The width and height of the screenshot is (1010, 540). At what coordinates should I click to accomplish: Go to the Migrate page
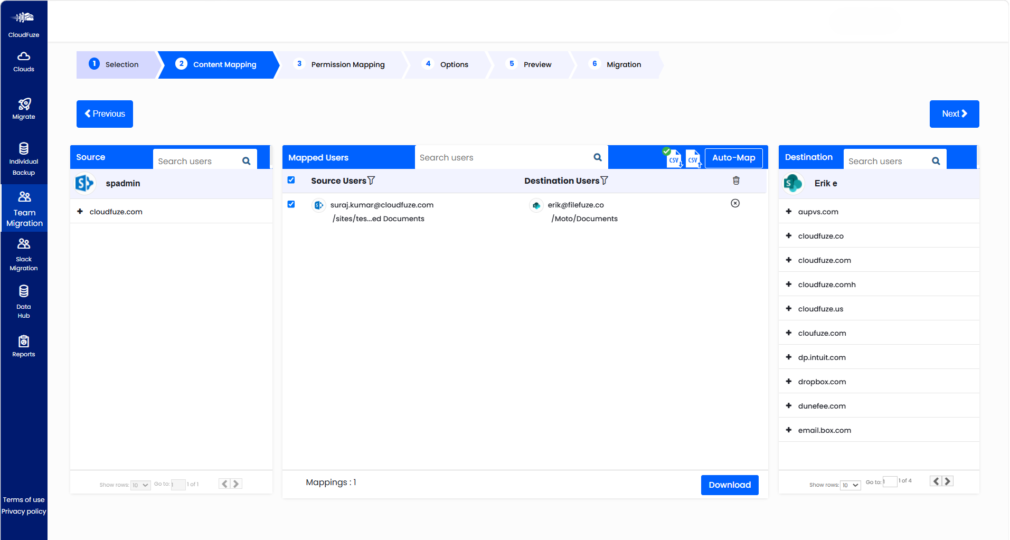[24, 109]
